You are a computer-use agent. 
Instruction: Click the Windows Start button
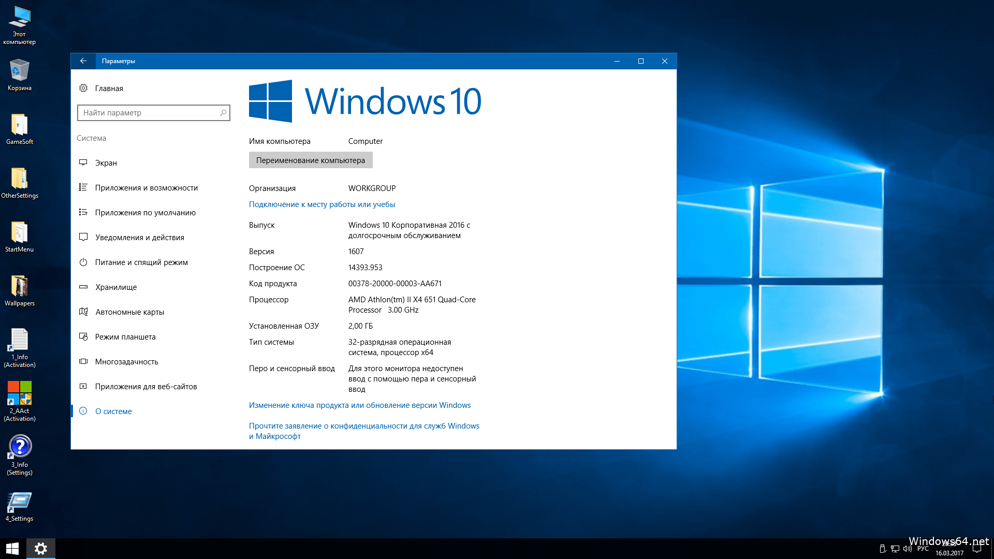(12, 549)
